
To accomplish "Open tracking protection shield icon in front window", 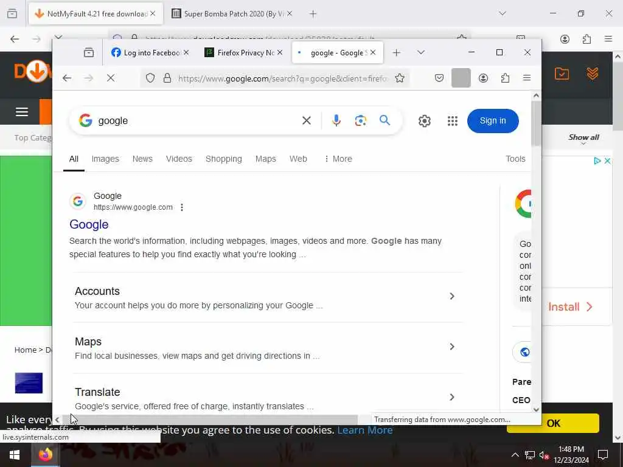I will click(150, 78).
